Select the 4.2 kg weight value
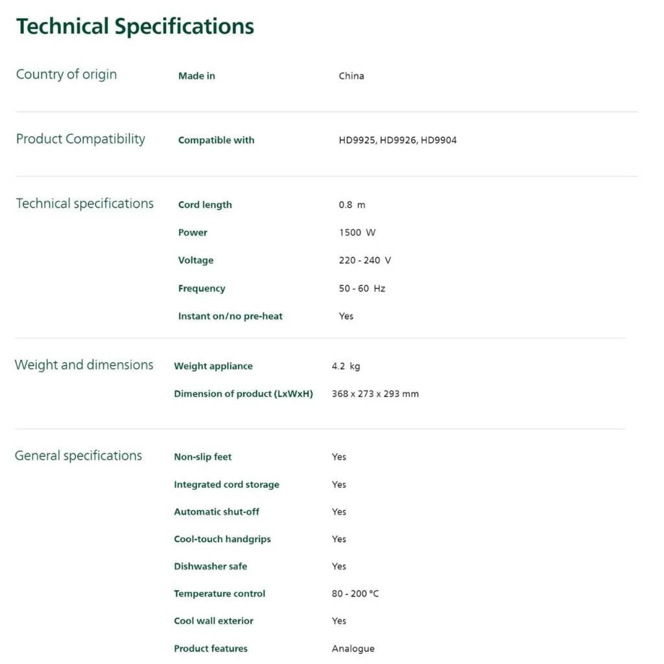Screen dimensions: 664x664 click(x=346, y=366)
